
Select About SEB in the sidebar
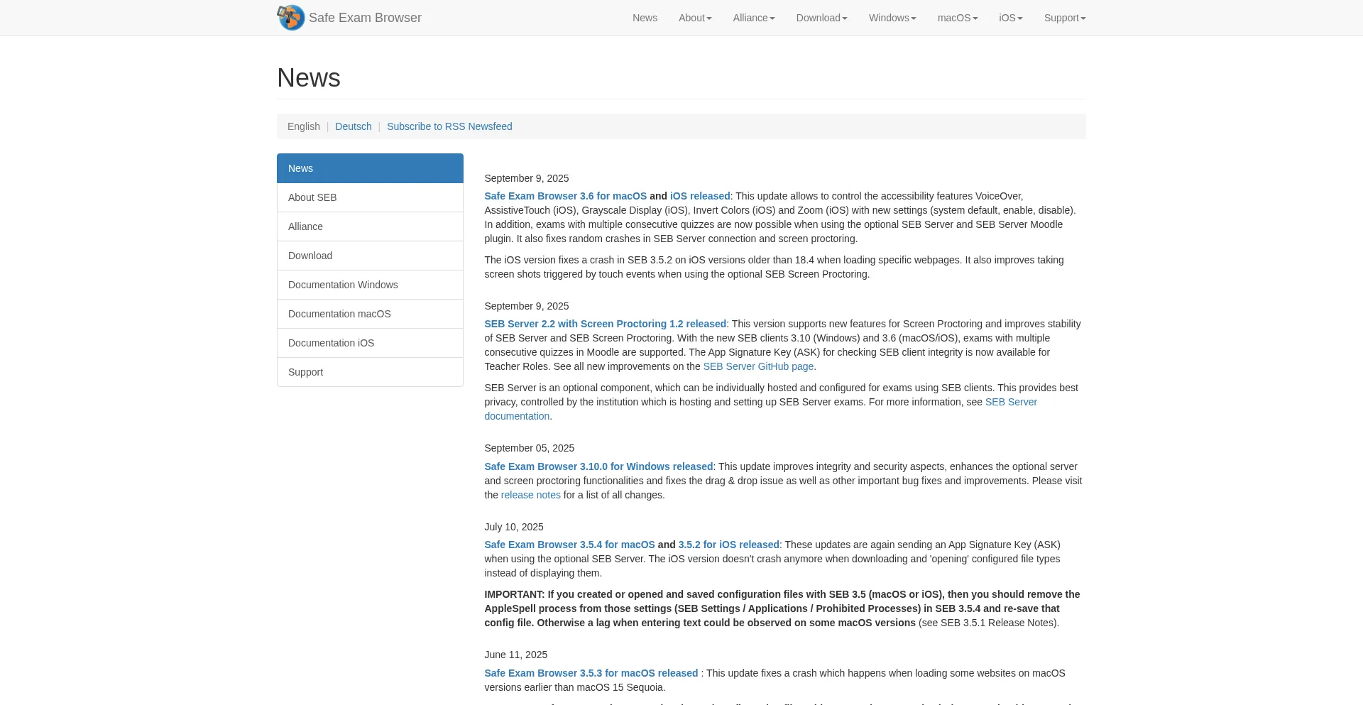pyautogui.click(x=312, y=197)
